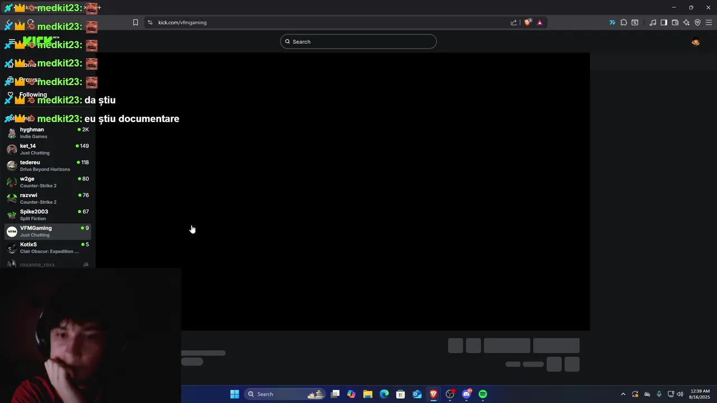
Task: Open Outlook from taskbar
Action: [417, 394]
